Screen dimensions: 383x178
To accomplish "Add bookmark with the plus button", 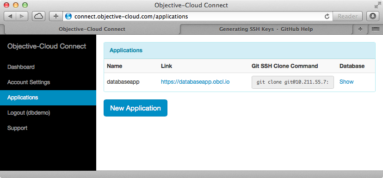I will point(56,16).
